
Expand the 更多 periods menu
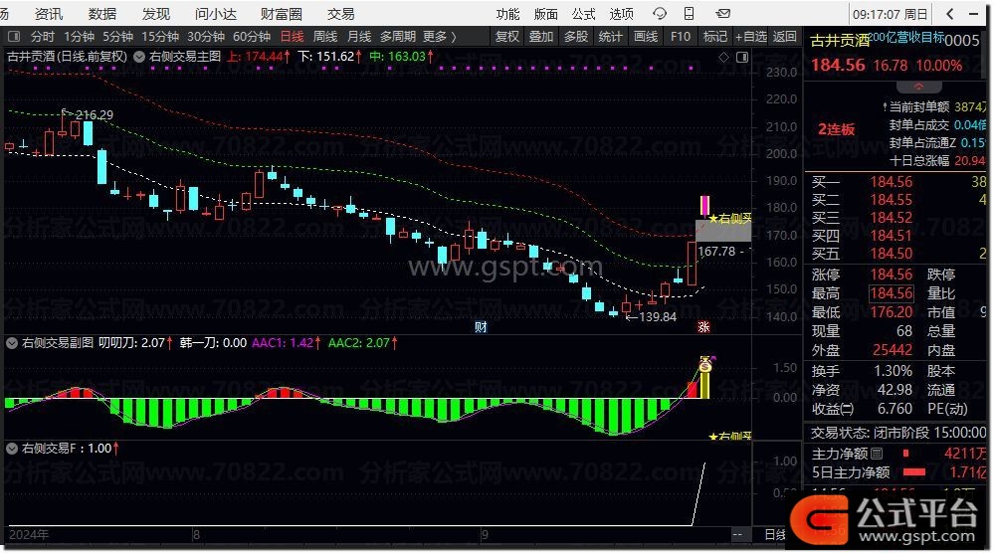pyautogui.click(x=440, y=37)
